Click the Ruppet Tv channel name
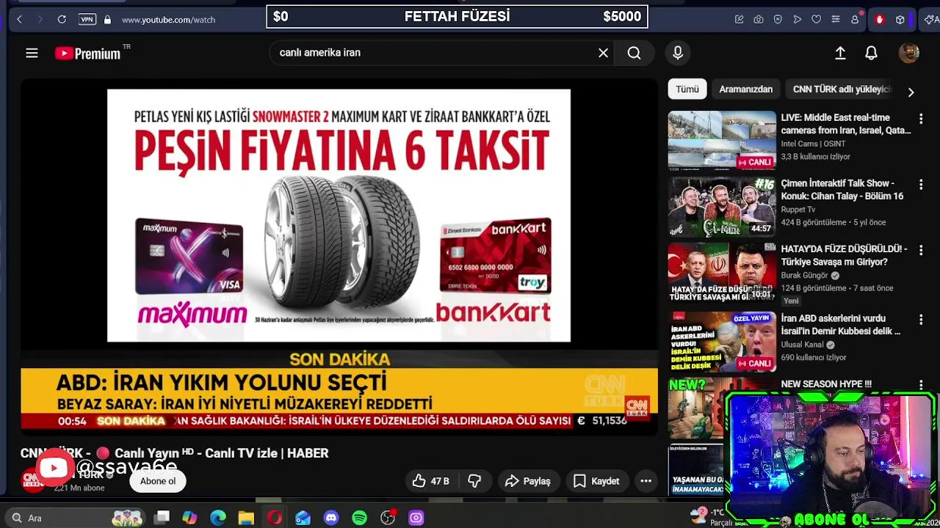Screen dimensions: 940x528 click(x=798, y=210)
